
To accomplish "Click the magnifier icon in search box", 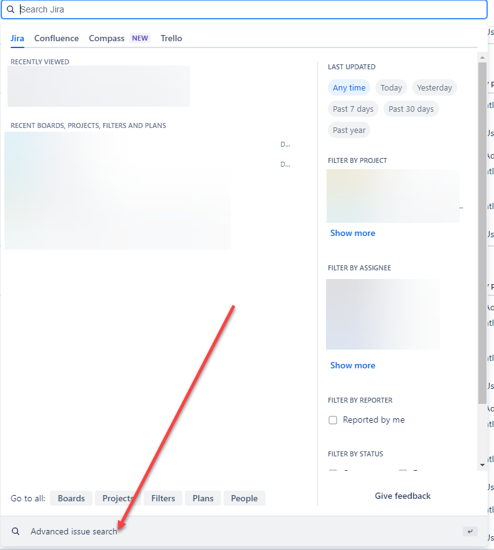I will pyautogui.click(x=11, y=9).
